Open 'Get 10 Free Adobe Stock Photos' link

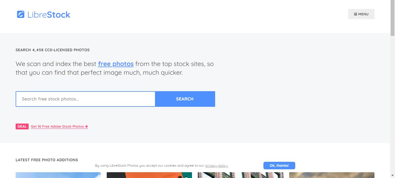(57, 126)
